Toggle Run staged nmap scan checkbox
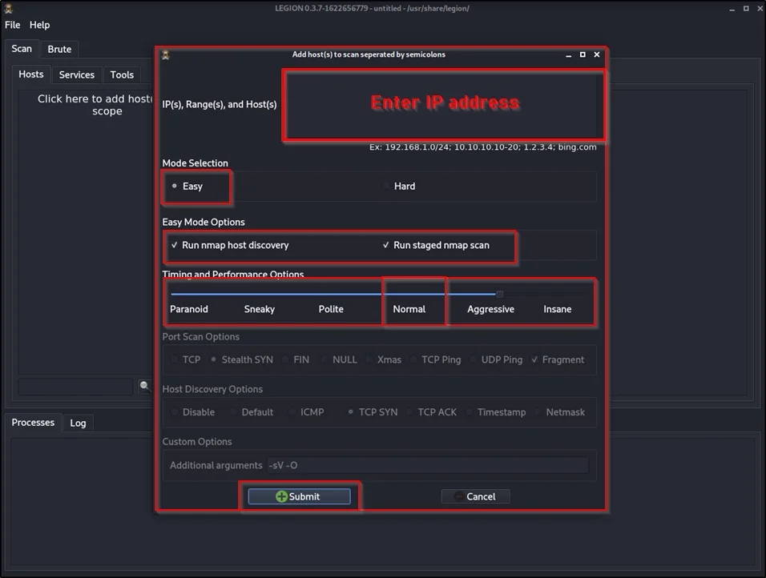This screenshot has width=766, height=578. point(386,246)
